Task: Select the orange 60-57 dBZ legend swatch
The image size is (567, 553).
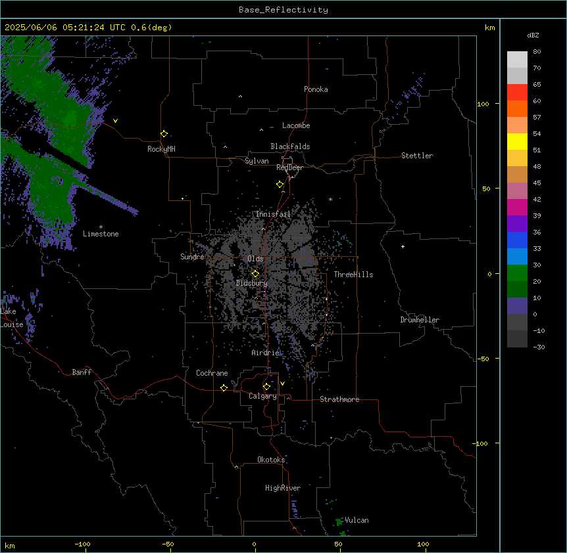Action: (517, 108)
